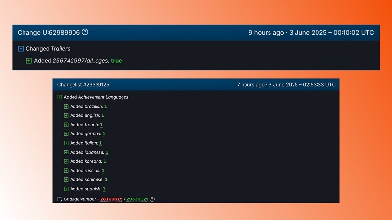Click the 7 hours ago 02:53:33 UTC timestamp
Screen dimensions: 392x220
286,85
